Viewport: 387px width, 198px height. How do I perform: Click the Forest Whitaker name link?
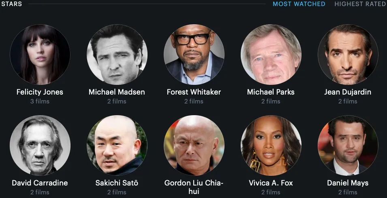tap(194, 92)
